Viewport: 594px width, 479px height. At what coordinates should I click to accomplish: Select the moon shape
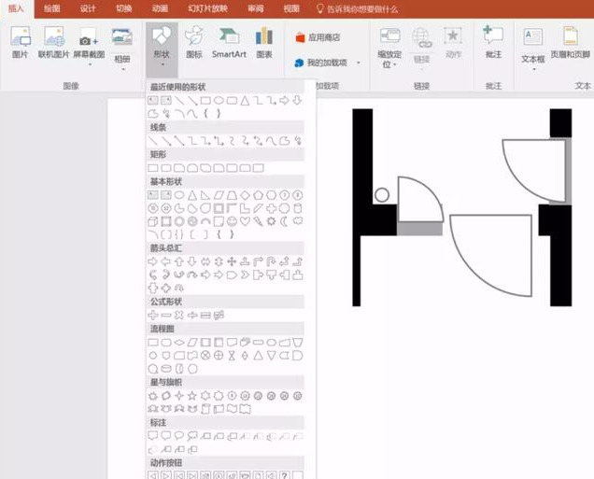(284, 221)
